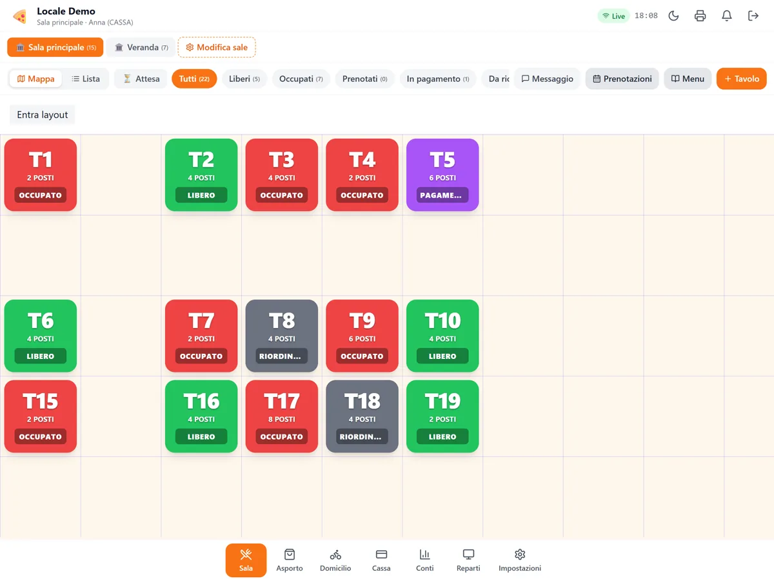Open occupied table T3
The height and width of the screenshot is (581, 774).
[282, 175]
